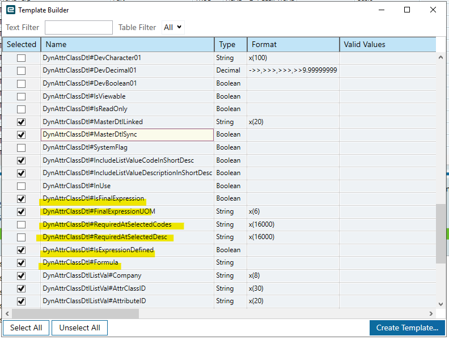Click the vertical scrollbar down arrow
Screen dimensions: 449x340
440,304
